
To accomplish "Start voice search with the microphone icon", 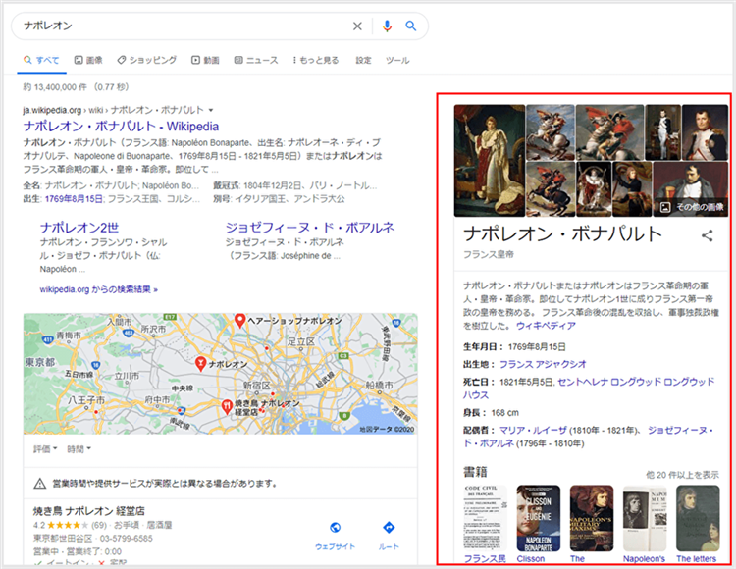I will 387,26.
